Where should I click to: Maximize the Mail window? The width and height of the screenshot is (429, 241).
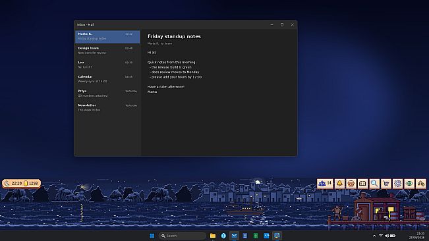(x=282, y=24)
